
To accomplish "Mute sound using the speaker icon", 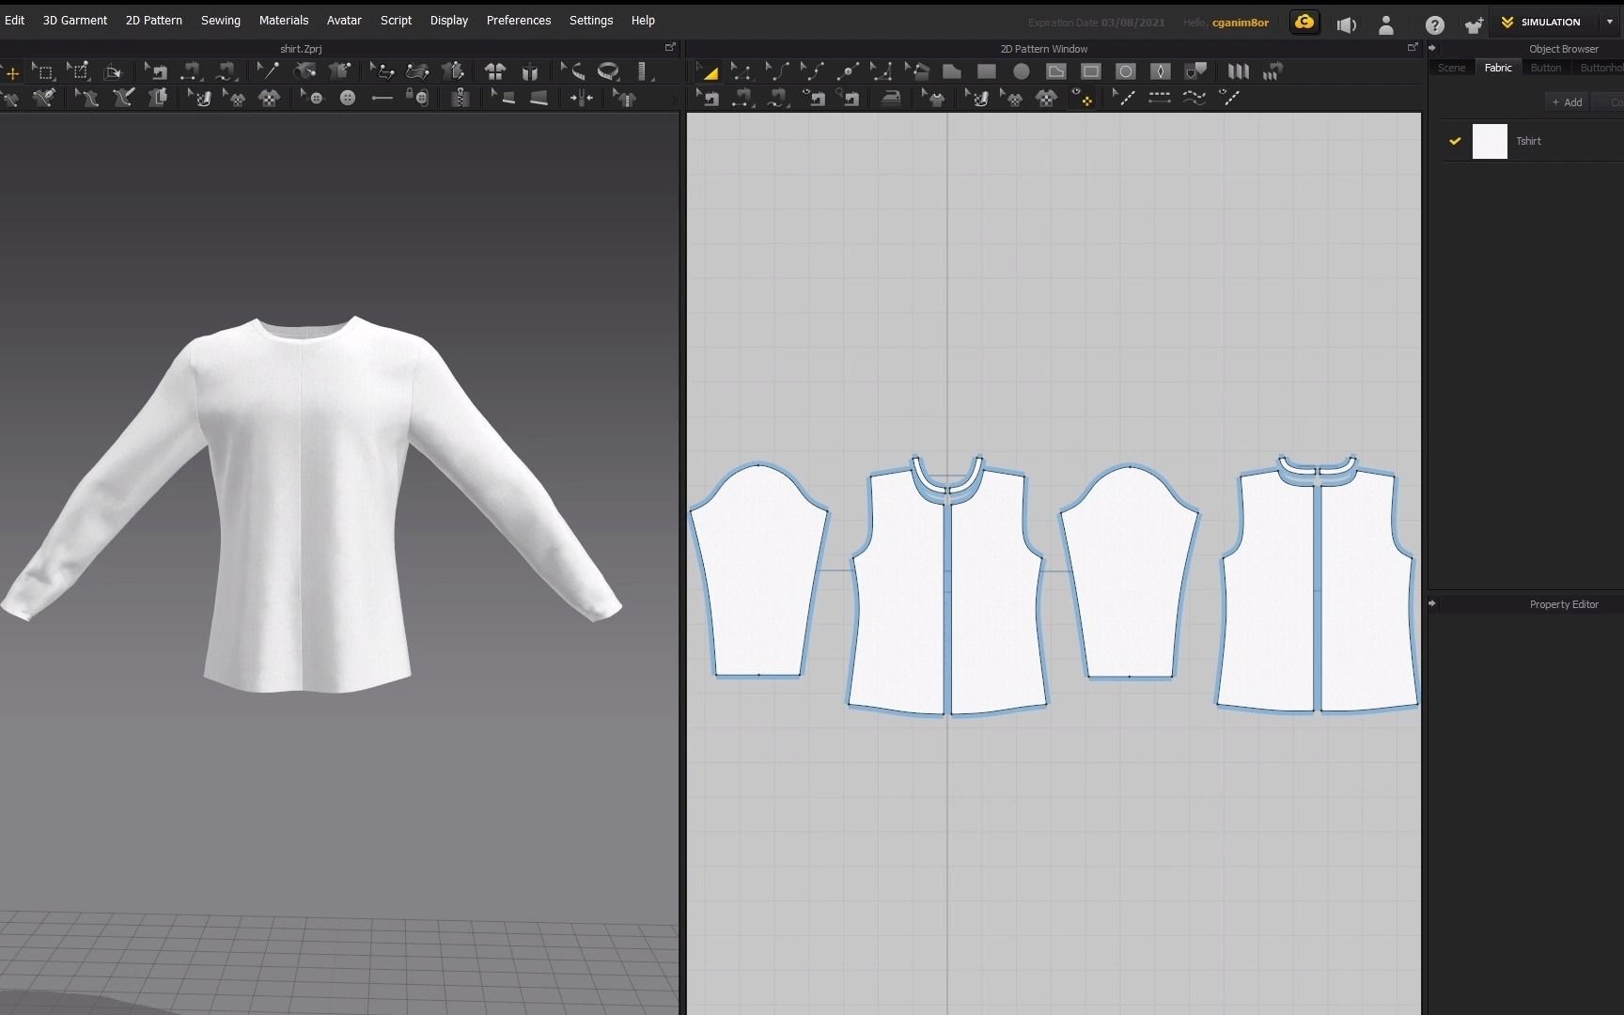I will pyautogui.click(x=1346, y=25).
